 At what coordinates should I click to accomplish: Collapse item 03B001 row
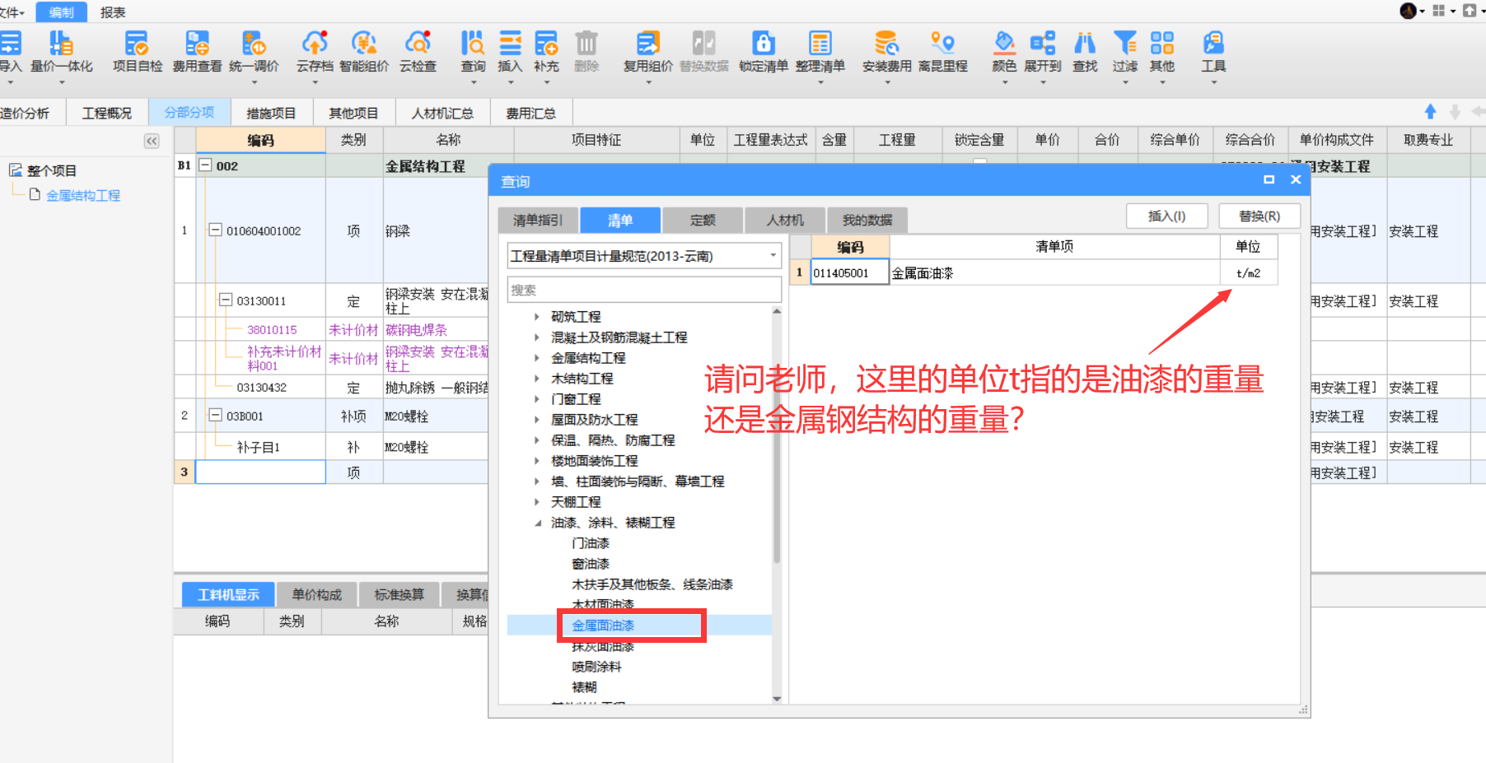click(x=215, y=416)
